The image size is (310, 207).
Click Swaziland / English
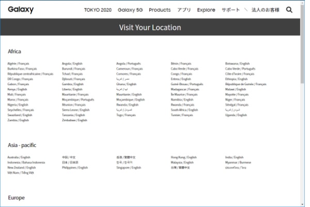[20, 115]
